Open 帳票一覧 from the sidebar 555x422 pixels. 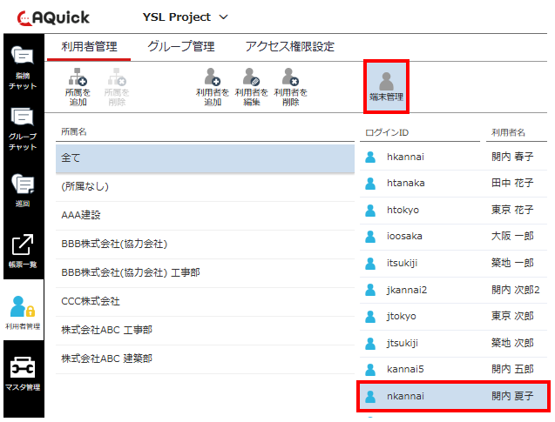(x=22, y=251)
